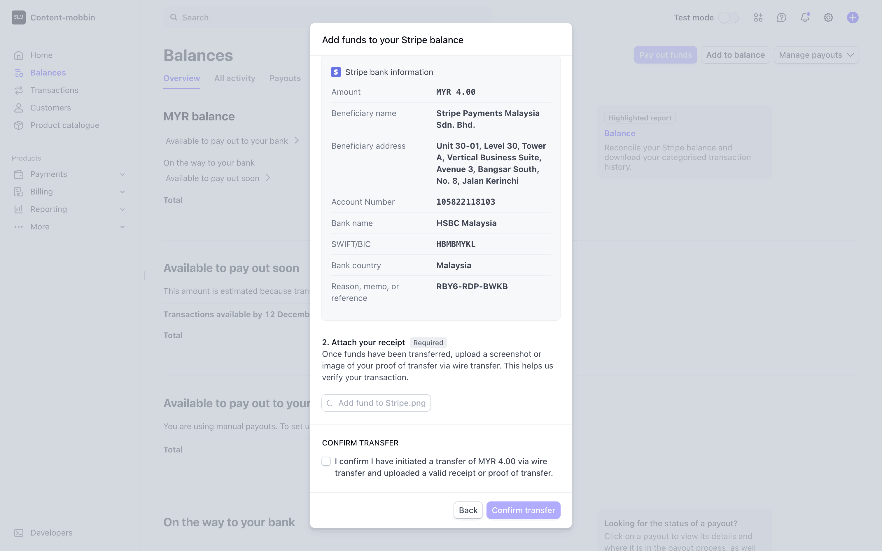Click the Back button in dialog

click(x=468, y=510)
